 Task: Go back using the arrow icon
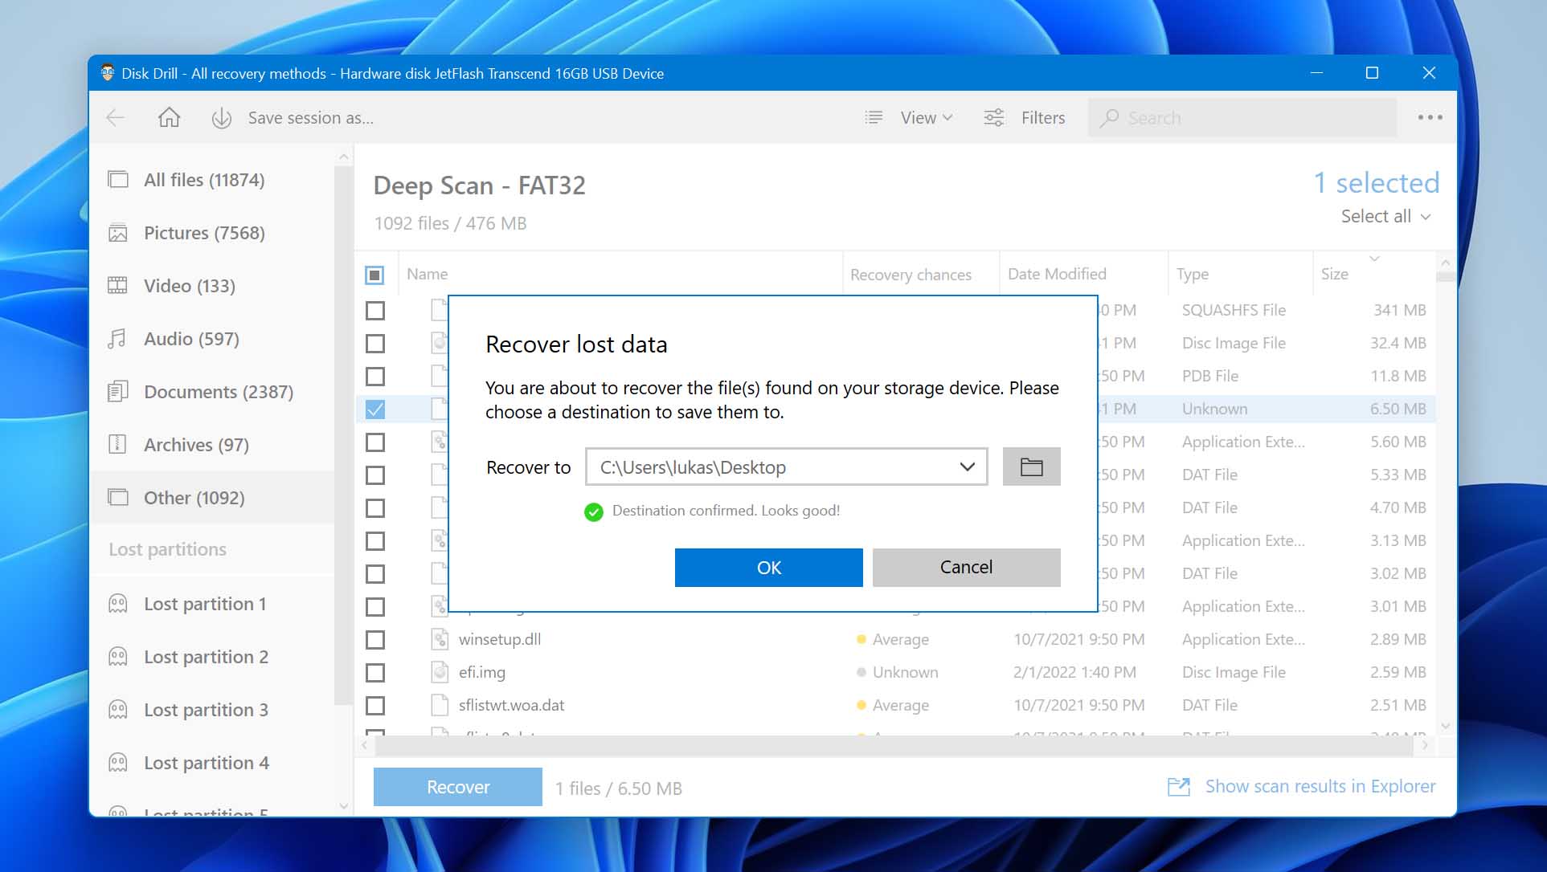click(x=116, y=118)
